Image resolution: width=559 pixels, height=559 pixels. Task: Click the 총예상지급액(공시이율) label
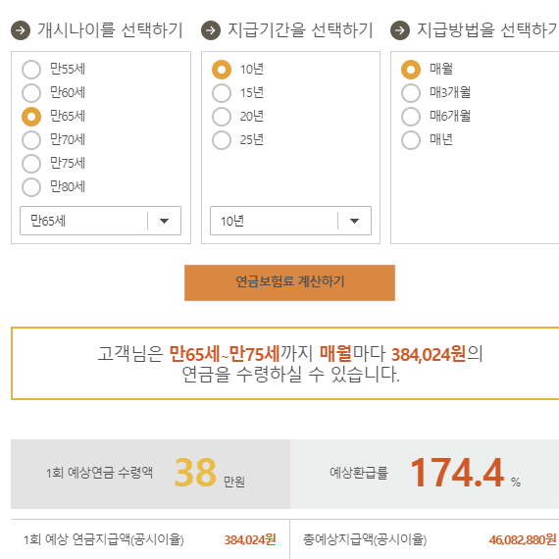tap(365, 539)
